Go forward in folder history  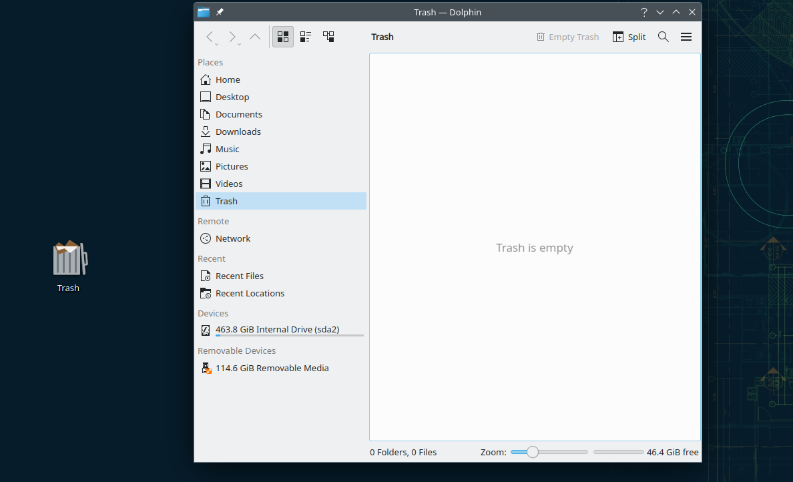[x=232, y=37]
